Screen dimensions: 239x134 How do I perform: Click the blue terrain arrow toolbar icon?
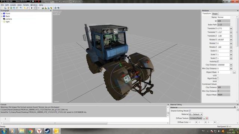[x=49, y=8]
